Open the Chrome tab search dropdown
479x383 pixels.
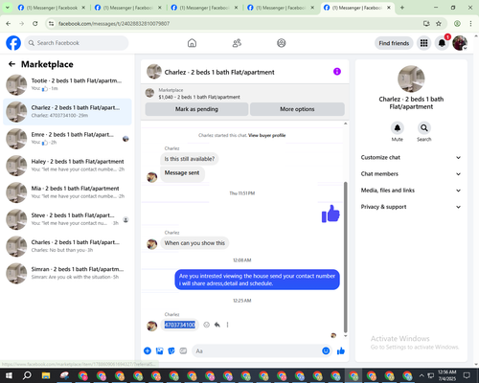tap(7, 8)
